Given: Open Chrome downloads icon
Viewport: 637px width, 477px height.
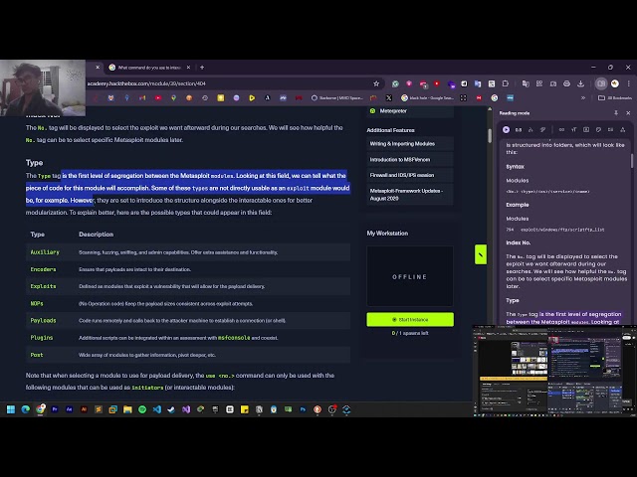Looking at the screenshot, I should point(580,83).
